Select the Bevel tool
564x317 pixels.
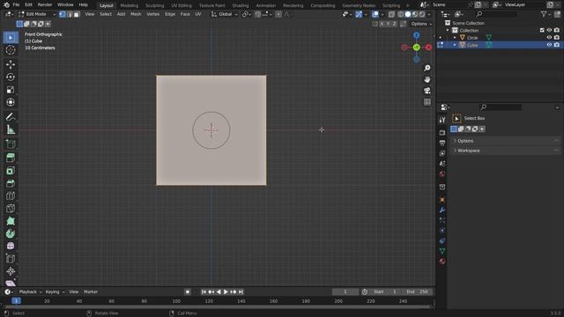click(x=11, y=183)
